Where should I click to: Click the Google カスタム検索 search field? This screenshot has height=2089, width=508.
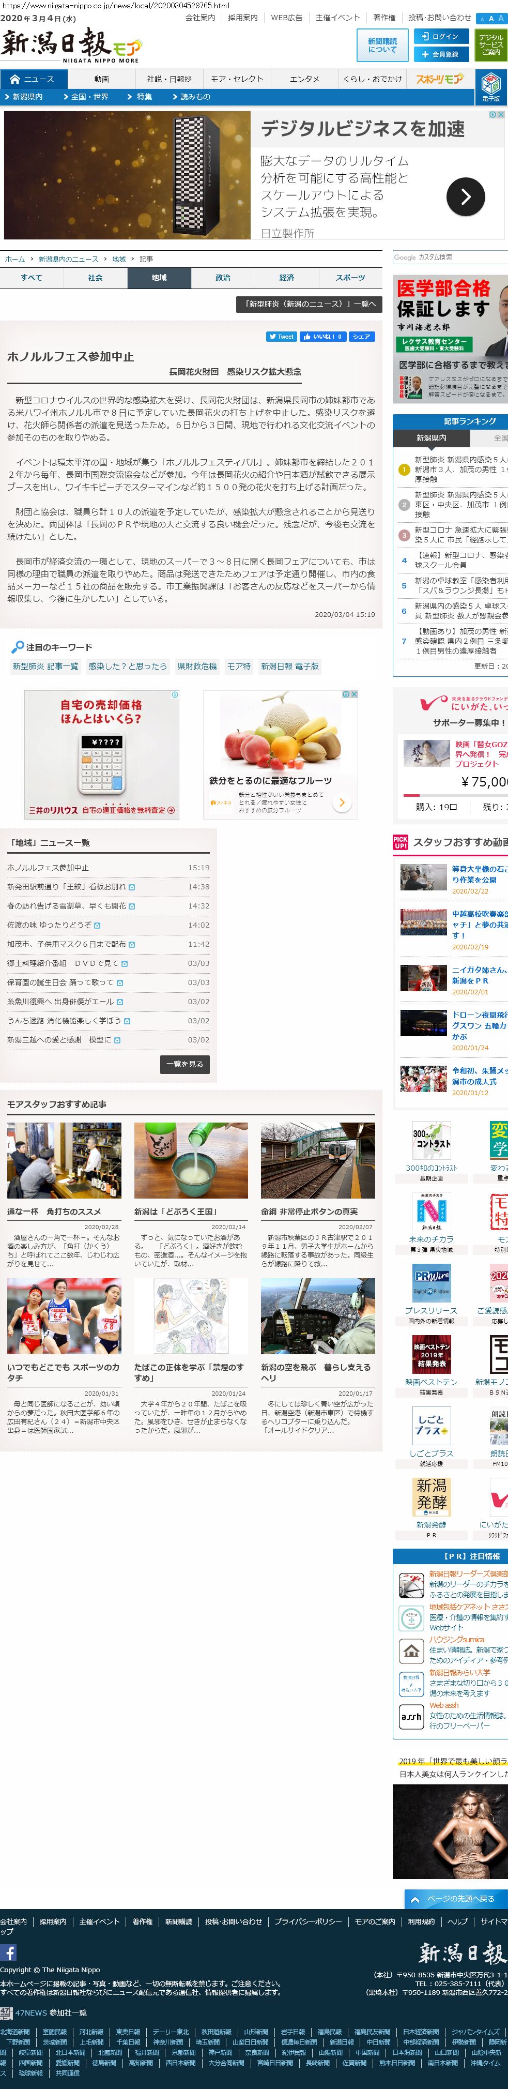[x=450, y=257]
